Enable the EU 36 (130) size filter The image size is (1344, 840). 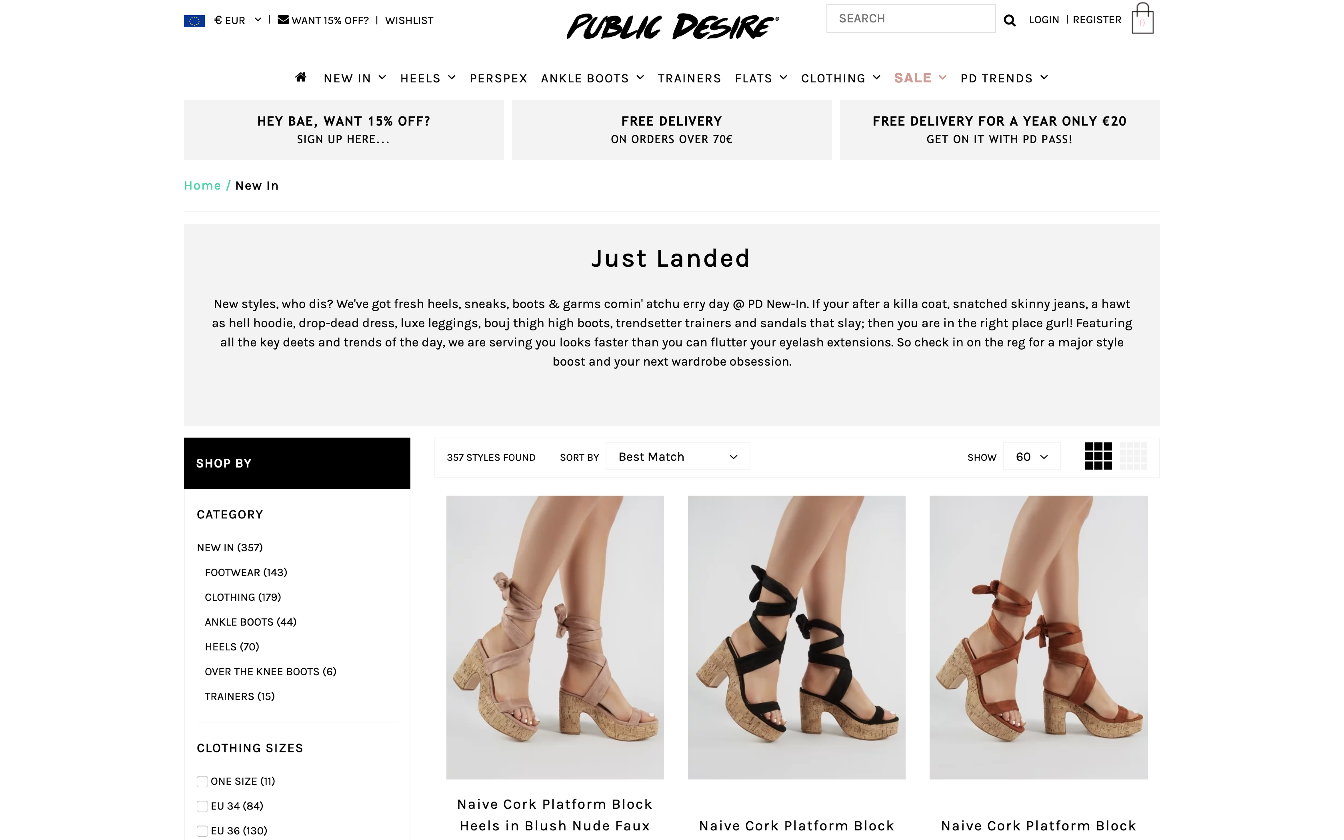[202, 831]
